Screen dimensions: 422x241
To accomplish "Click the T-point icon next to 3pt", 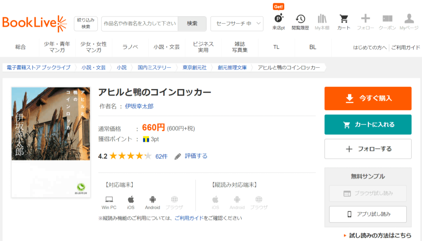I will coord(146,139).
